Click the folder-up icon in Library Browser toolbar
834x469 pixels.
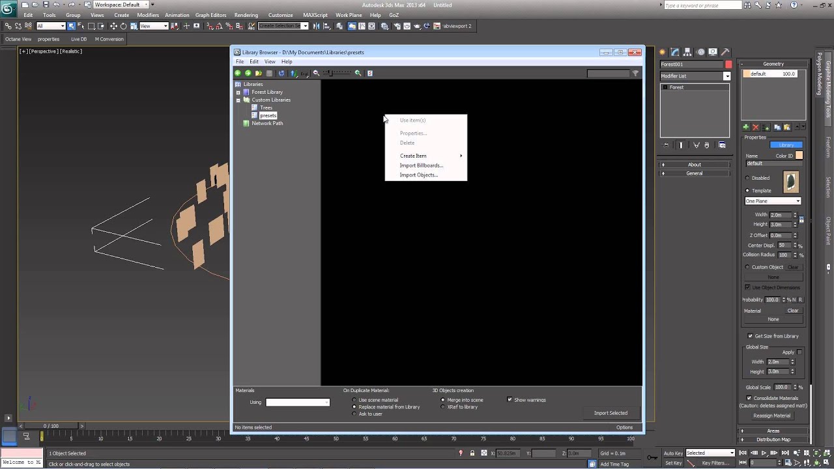(x=259, y=73)
